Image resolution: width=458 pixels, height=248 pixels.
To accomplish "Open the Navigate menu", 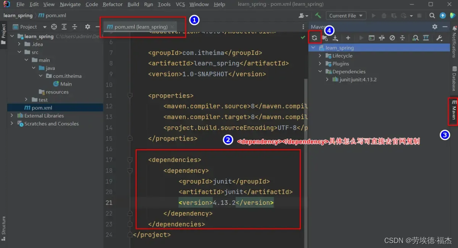I will [70, 4].
